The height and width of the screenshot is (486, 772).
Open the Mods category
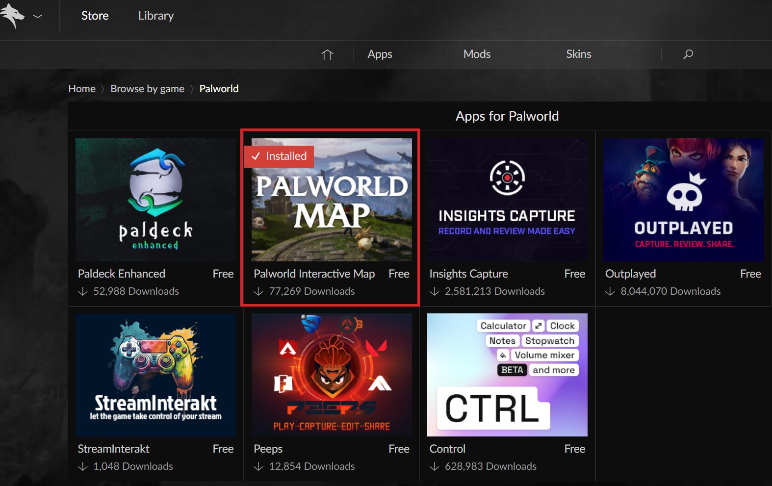click(477, 54)
